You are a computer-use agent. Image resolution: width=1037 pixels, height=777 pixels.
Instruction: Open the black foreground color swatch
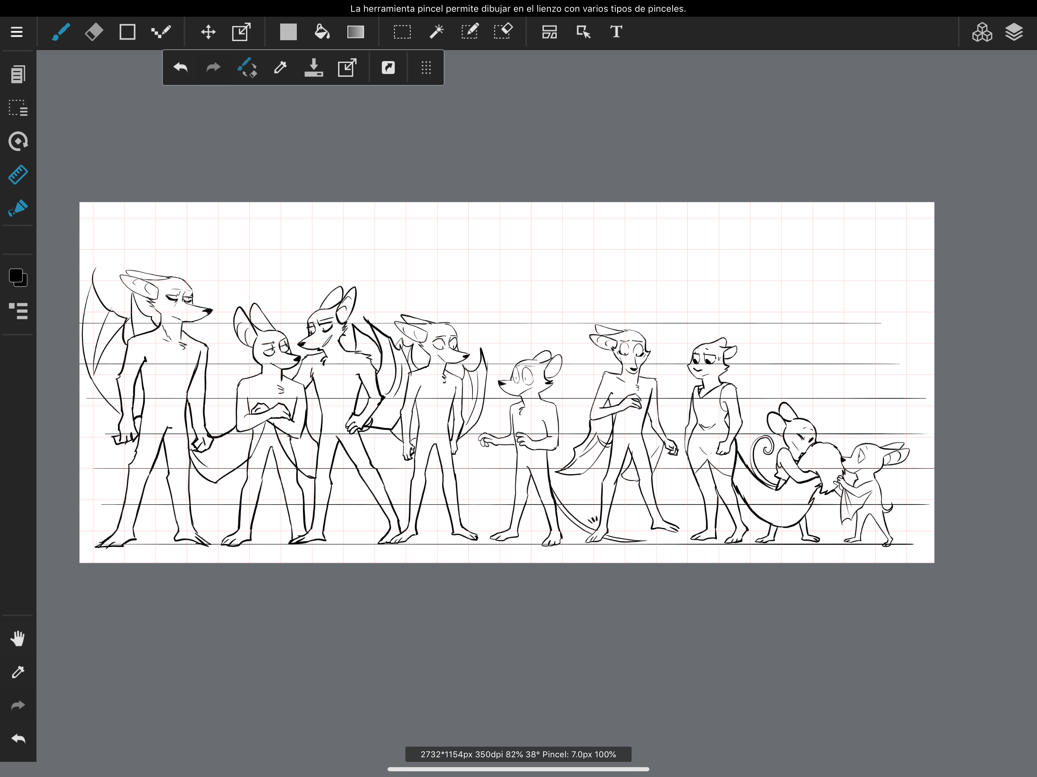coord(16,275)
